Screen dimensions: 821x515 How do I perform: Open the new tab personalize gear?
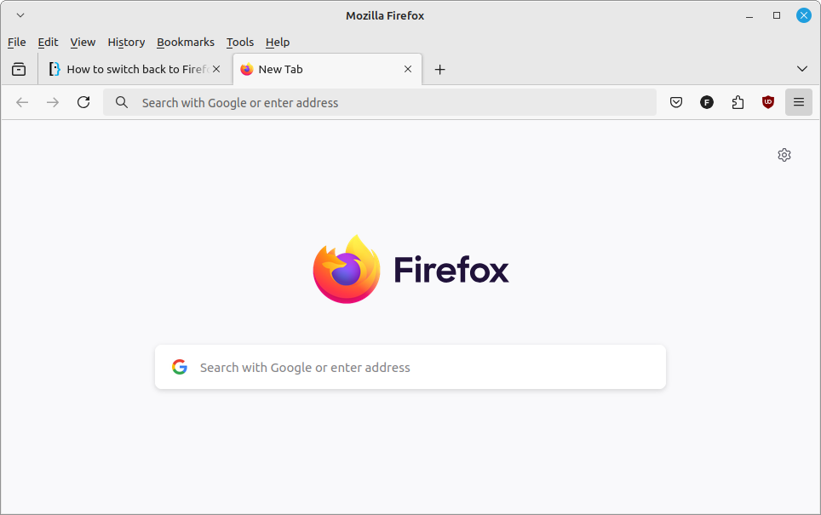coord(784,155)
